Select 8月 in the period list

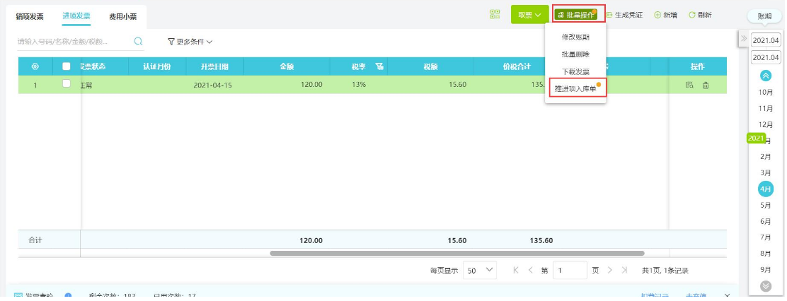pos(766,254)
